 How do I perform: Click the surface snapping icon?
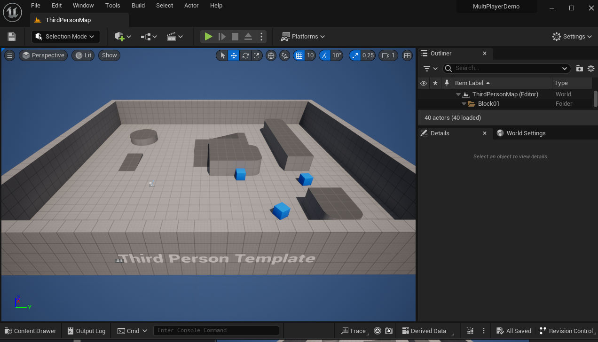point(284,55)
